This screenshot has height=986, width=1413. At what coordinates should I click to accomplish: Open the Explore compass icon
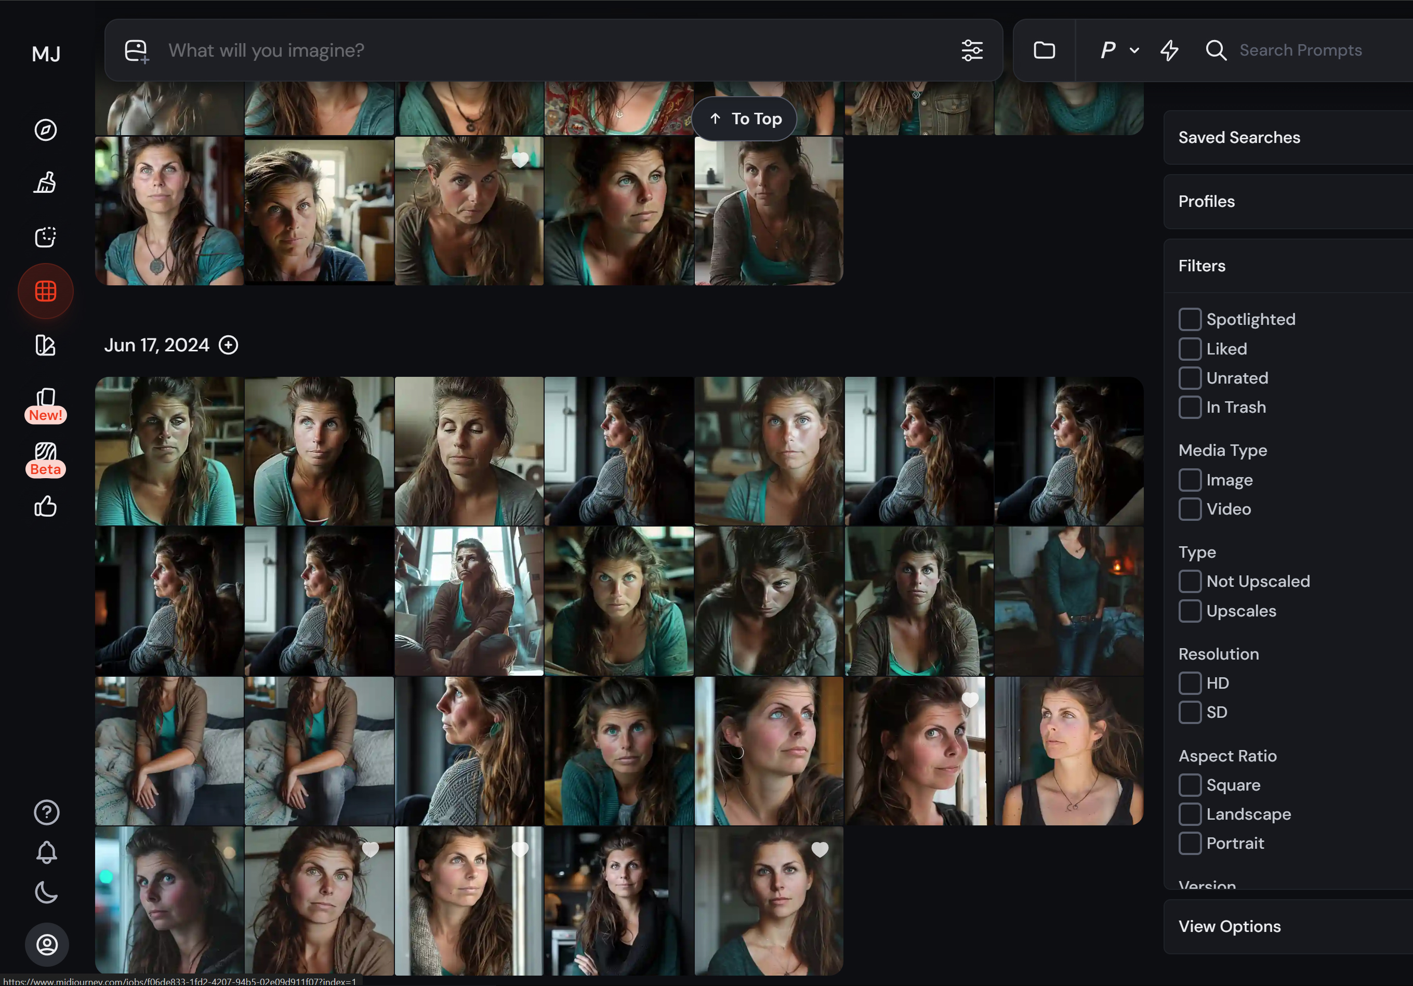(x=46, y=130)
